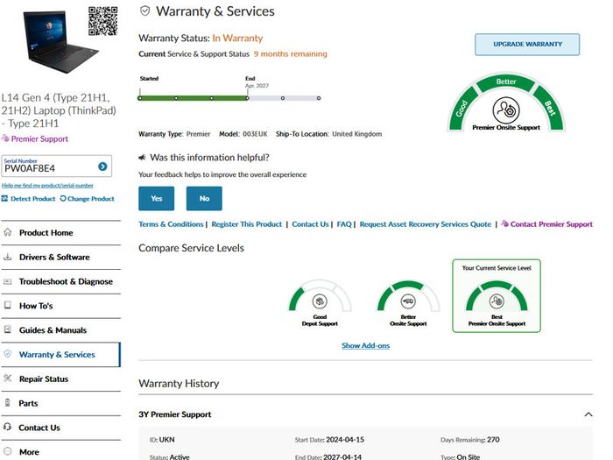Screen dimensions: 613x460
Task: Open the FAQ link
Action: (x=344, y=224)
